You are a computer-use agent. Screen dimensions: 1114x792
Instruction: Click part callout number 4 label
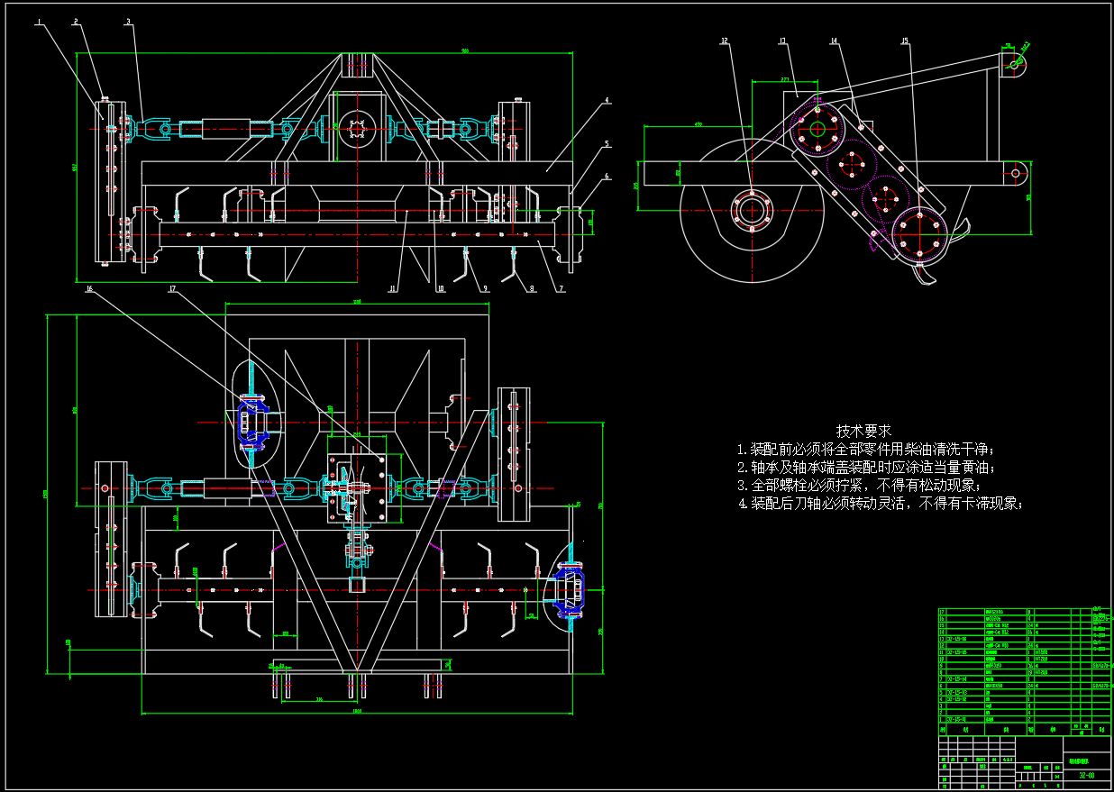607,100
